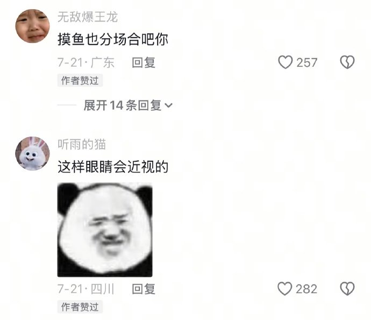Tap the first 作者赞过 badge
This screenshot has width=371, height=320.
(x=80, y=81)
